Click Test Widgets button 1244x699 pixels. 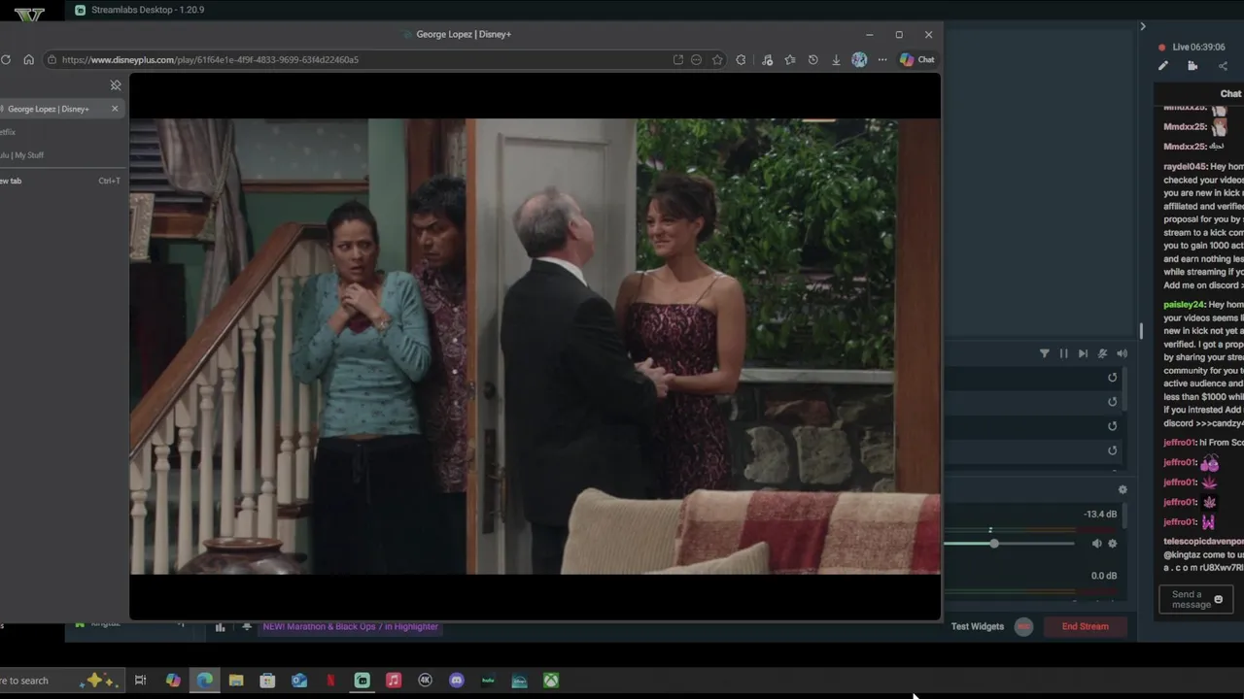(978, 626)
